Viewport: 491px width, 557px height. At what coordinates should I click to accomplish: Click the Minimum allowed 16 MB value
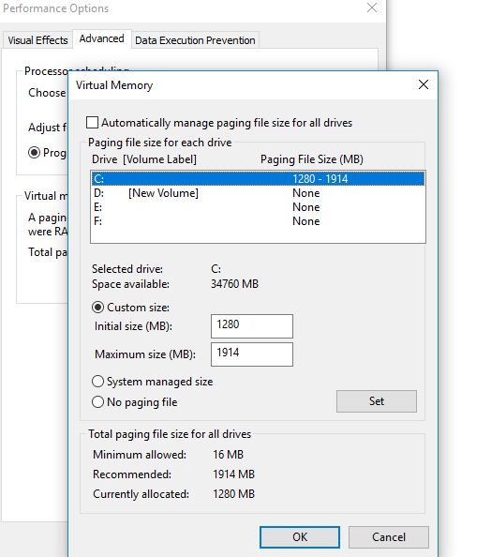click(228, 455)
